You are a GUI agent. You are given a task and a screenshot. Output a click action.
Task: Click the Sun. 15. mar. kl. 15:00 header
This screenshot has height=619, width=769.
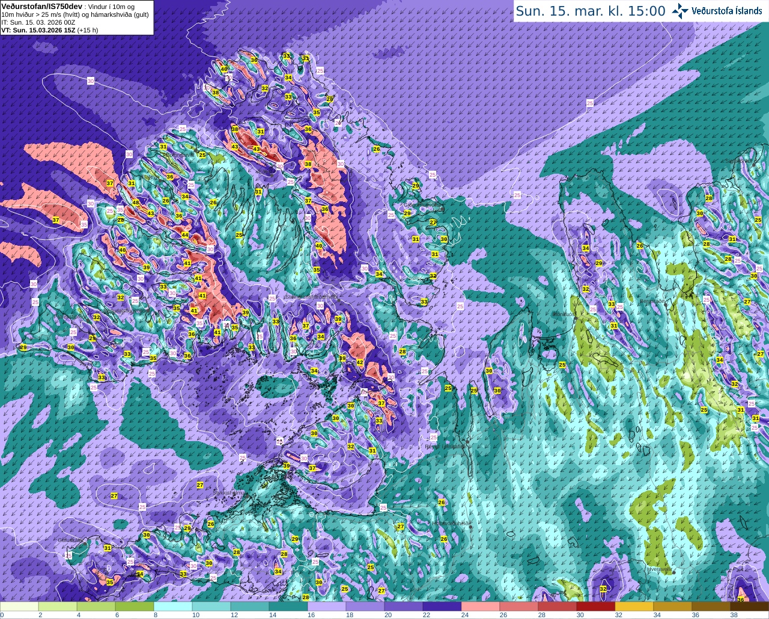[x=591, y=11]
